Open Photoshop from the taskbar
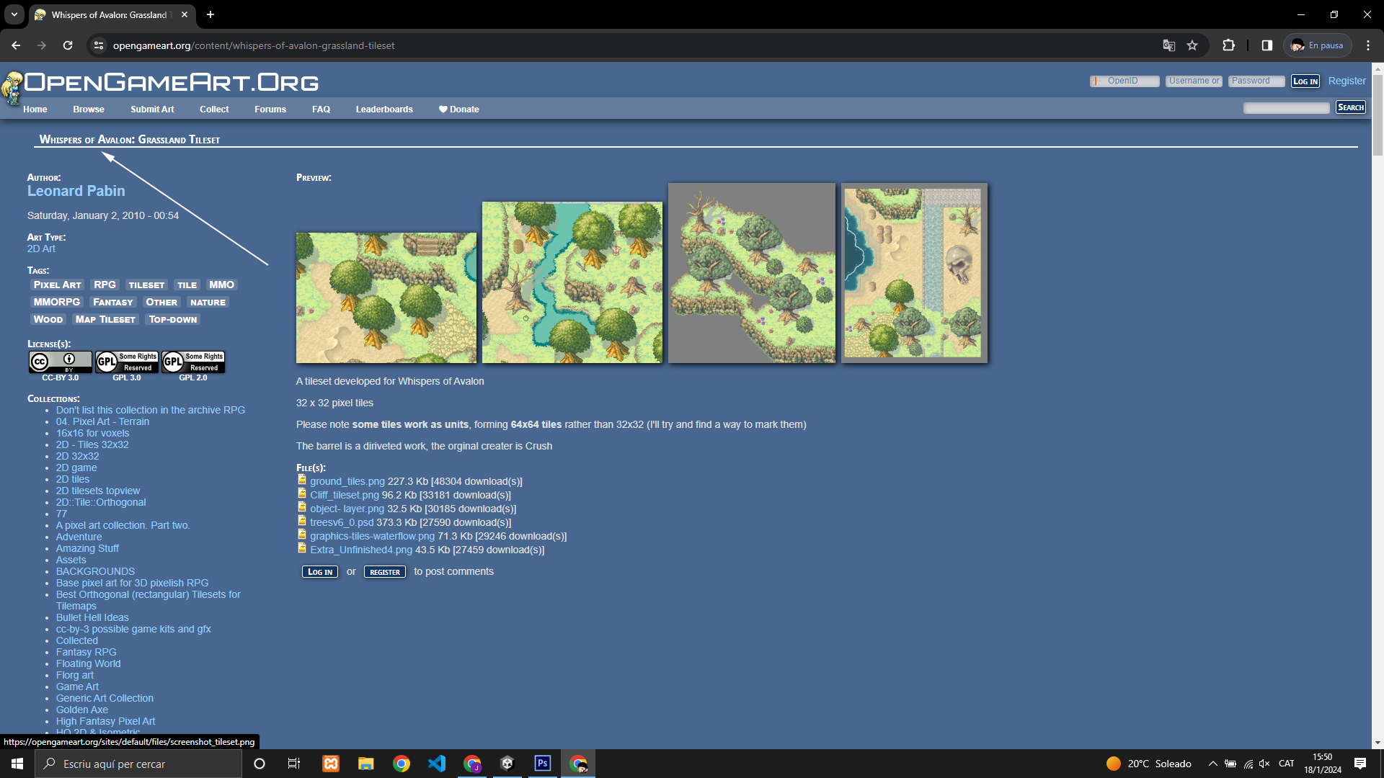This screenshot has width=1384, height=778. point(542,763)
